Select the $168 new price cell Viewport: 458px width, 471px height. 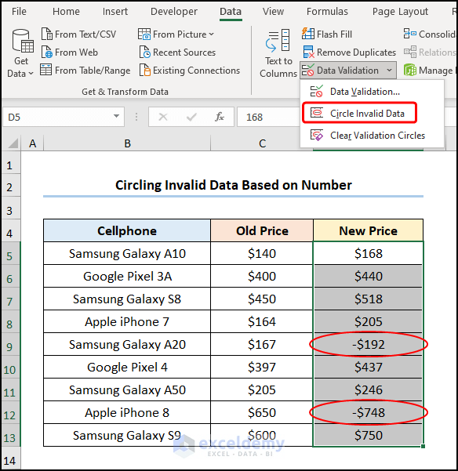pyautogui.click(x=368, y=253)
